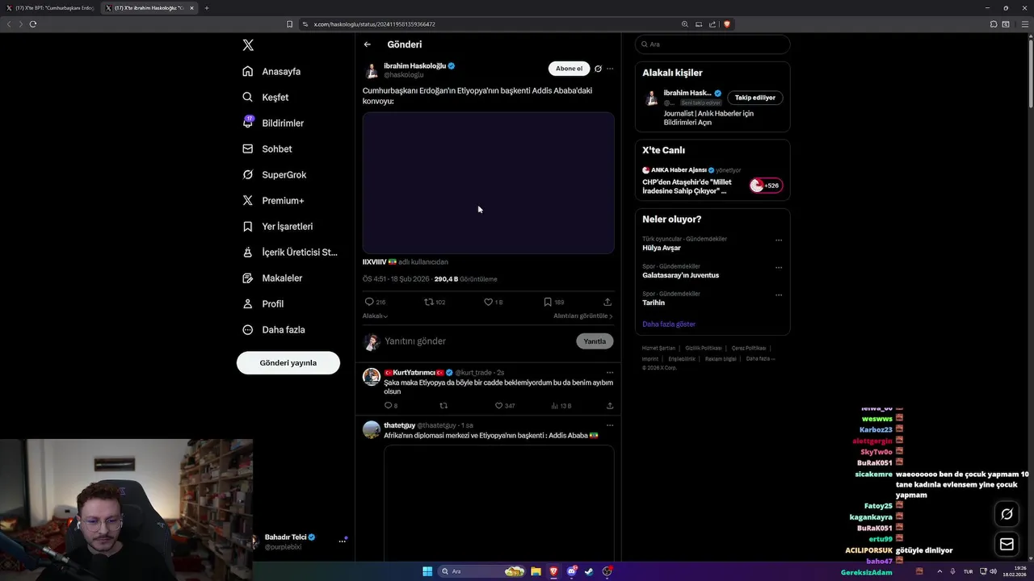Play the embedded video in main post
This screenshot has width=1034, height=581.
(488, 182)
